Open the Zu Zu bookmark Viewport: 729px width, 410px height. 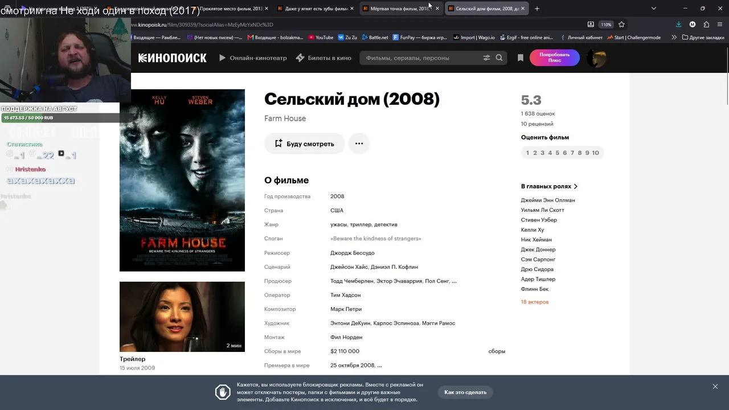(347, 38)
